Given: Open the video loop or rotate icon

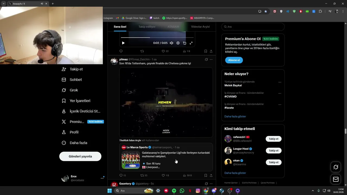Looking at the screenshot, I should (x=185, y=43).
